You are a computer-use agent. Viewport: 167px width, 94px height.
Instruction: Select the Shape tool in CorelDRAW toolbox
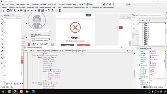[x=2, y=19]
